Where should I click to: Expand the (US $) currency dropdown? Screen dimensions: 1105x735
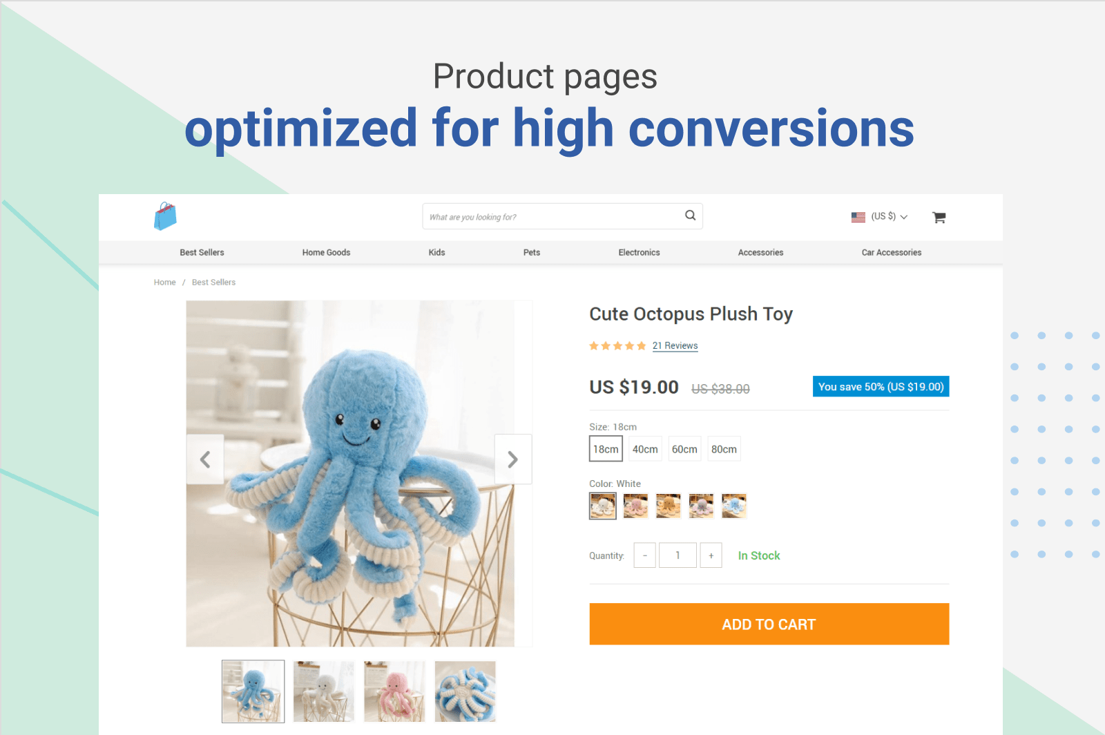pos(890,217)
